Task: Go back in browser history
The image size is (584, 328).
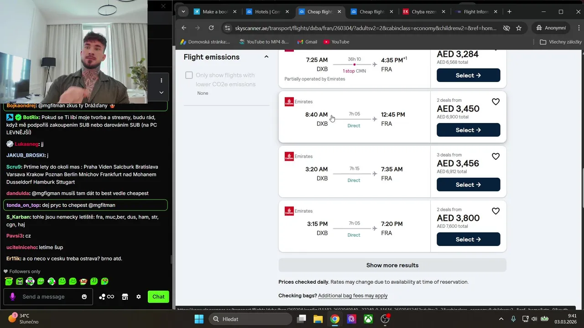Action: pyautogui.click(x=184, y=28)
